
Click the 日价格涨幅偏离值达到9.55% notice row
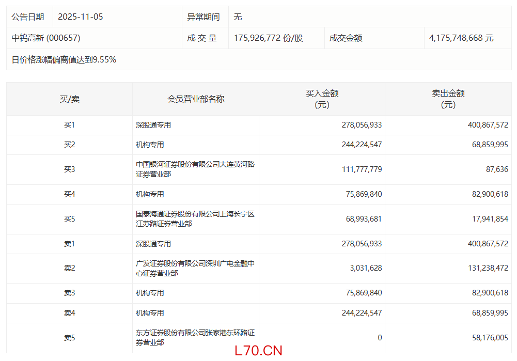pyautogui.click(x=64, y=60)
